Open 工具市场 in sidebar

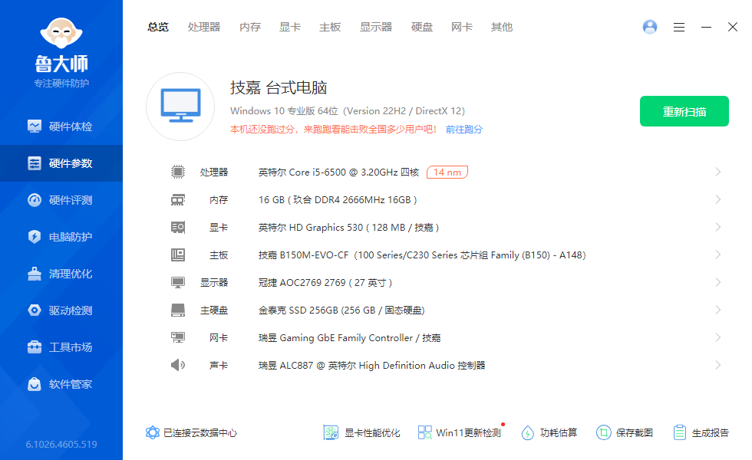click(x=61, y=347)
